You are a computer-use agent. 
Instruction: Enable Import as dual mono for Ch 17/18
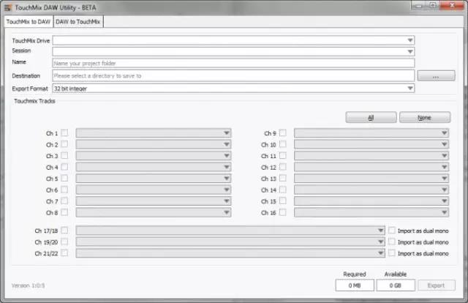(392, 231)
